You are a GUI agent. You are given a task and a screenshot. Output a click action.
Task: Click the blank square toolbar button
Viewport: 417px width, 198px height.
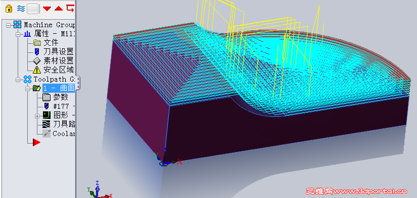click(x=33, y=9)
